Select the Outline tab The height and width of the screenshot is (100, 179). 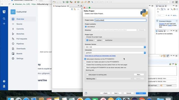pyautogui.click(x=161, y=31)
